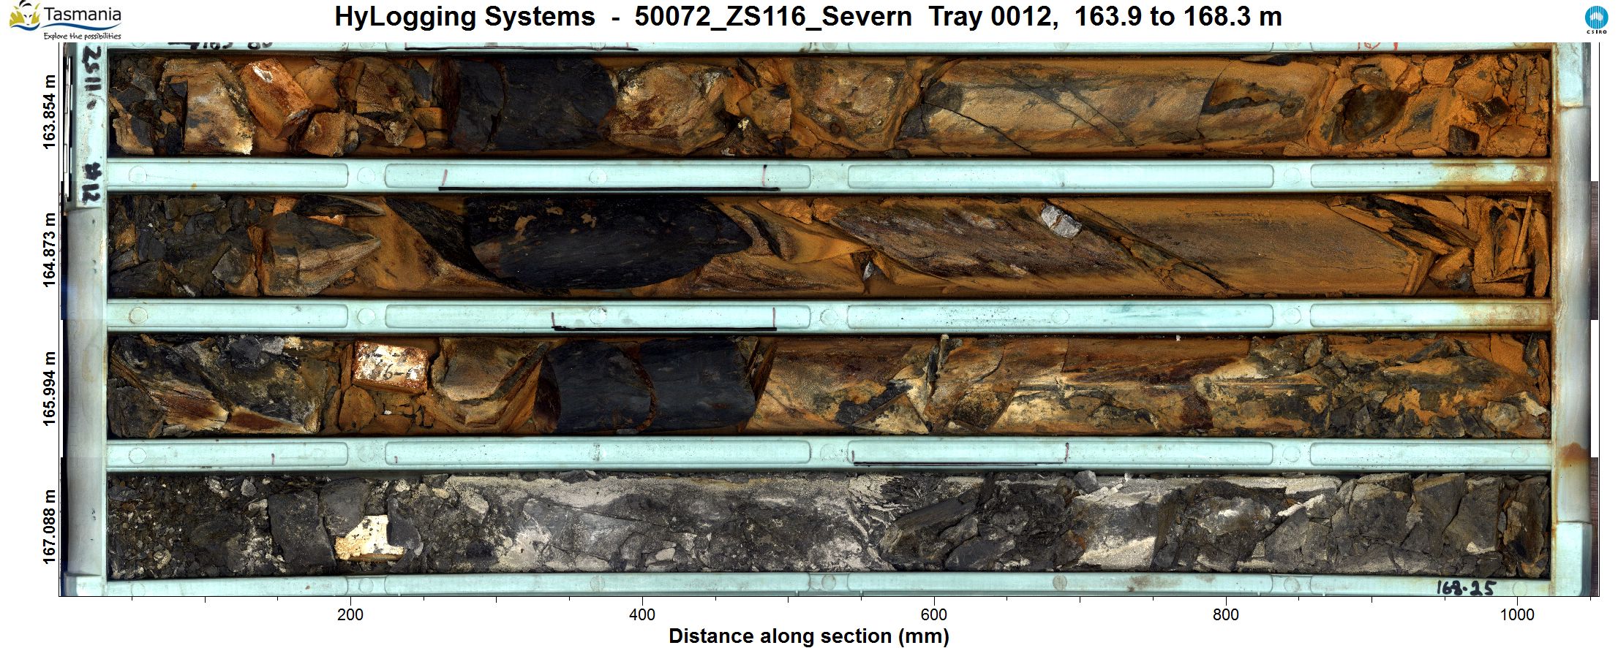Select the 163.854 m depth label

[49, 113]
